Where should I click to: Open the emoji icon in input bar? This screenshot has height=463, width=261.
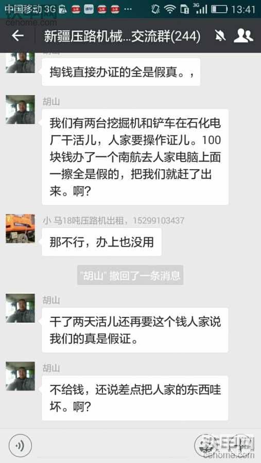205,445
